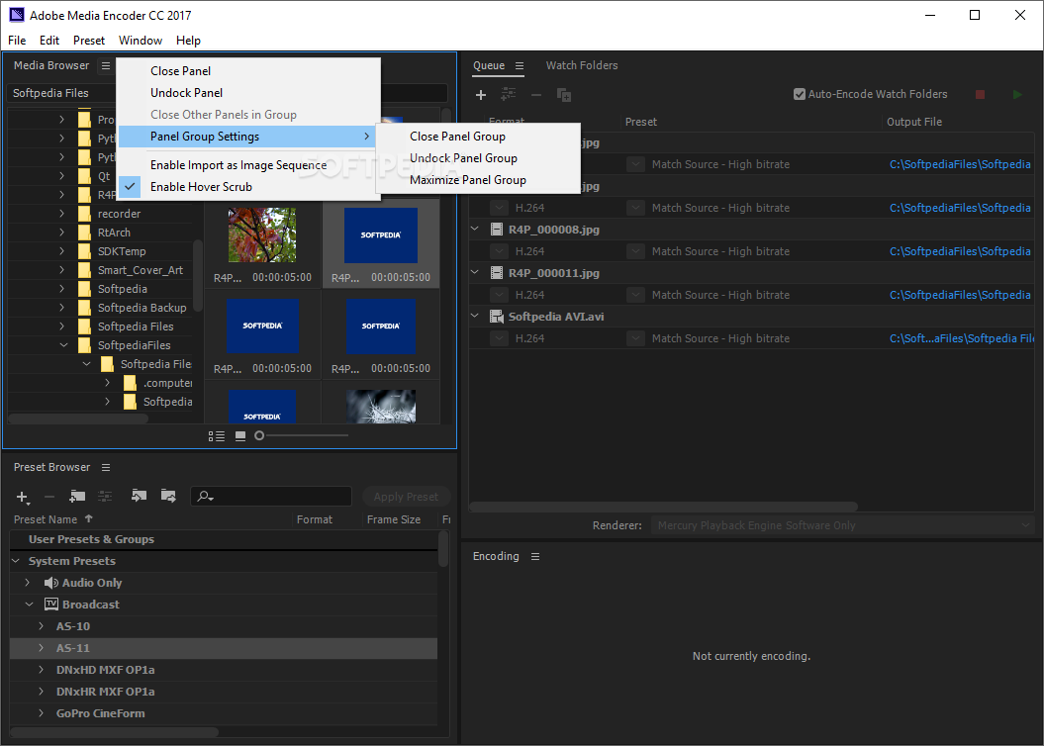Click the Duplicate icon in Queue toolbar
Image resolution: width=1044 pixels, height=746 pixels.
click(x=563, y=95)
